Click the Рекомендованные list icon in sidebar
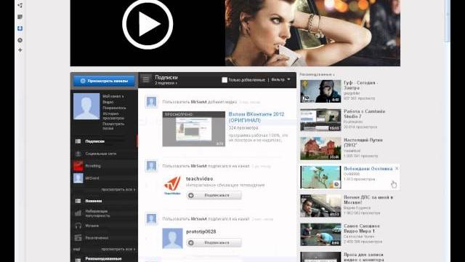 tap(78, 260)
